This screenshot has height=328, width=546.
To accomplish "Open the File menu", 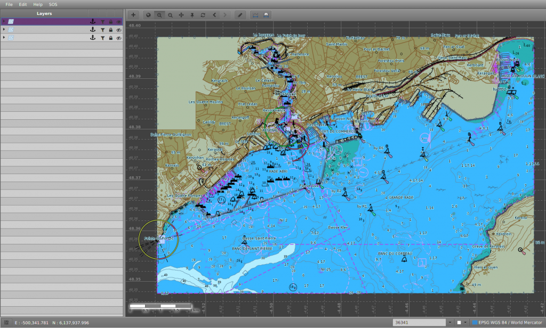I will (9, 4).
